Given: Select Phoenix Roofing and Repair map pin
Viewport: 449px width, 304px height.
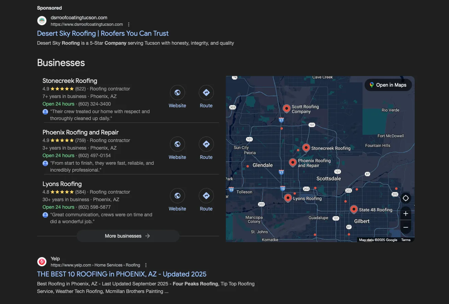Looking at the screenshot, I should coord(293,163).
